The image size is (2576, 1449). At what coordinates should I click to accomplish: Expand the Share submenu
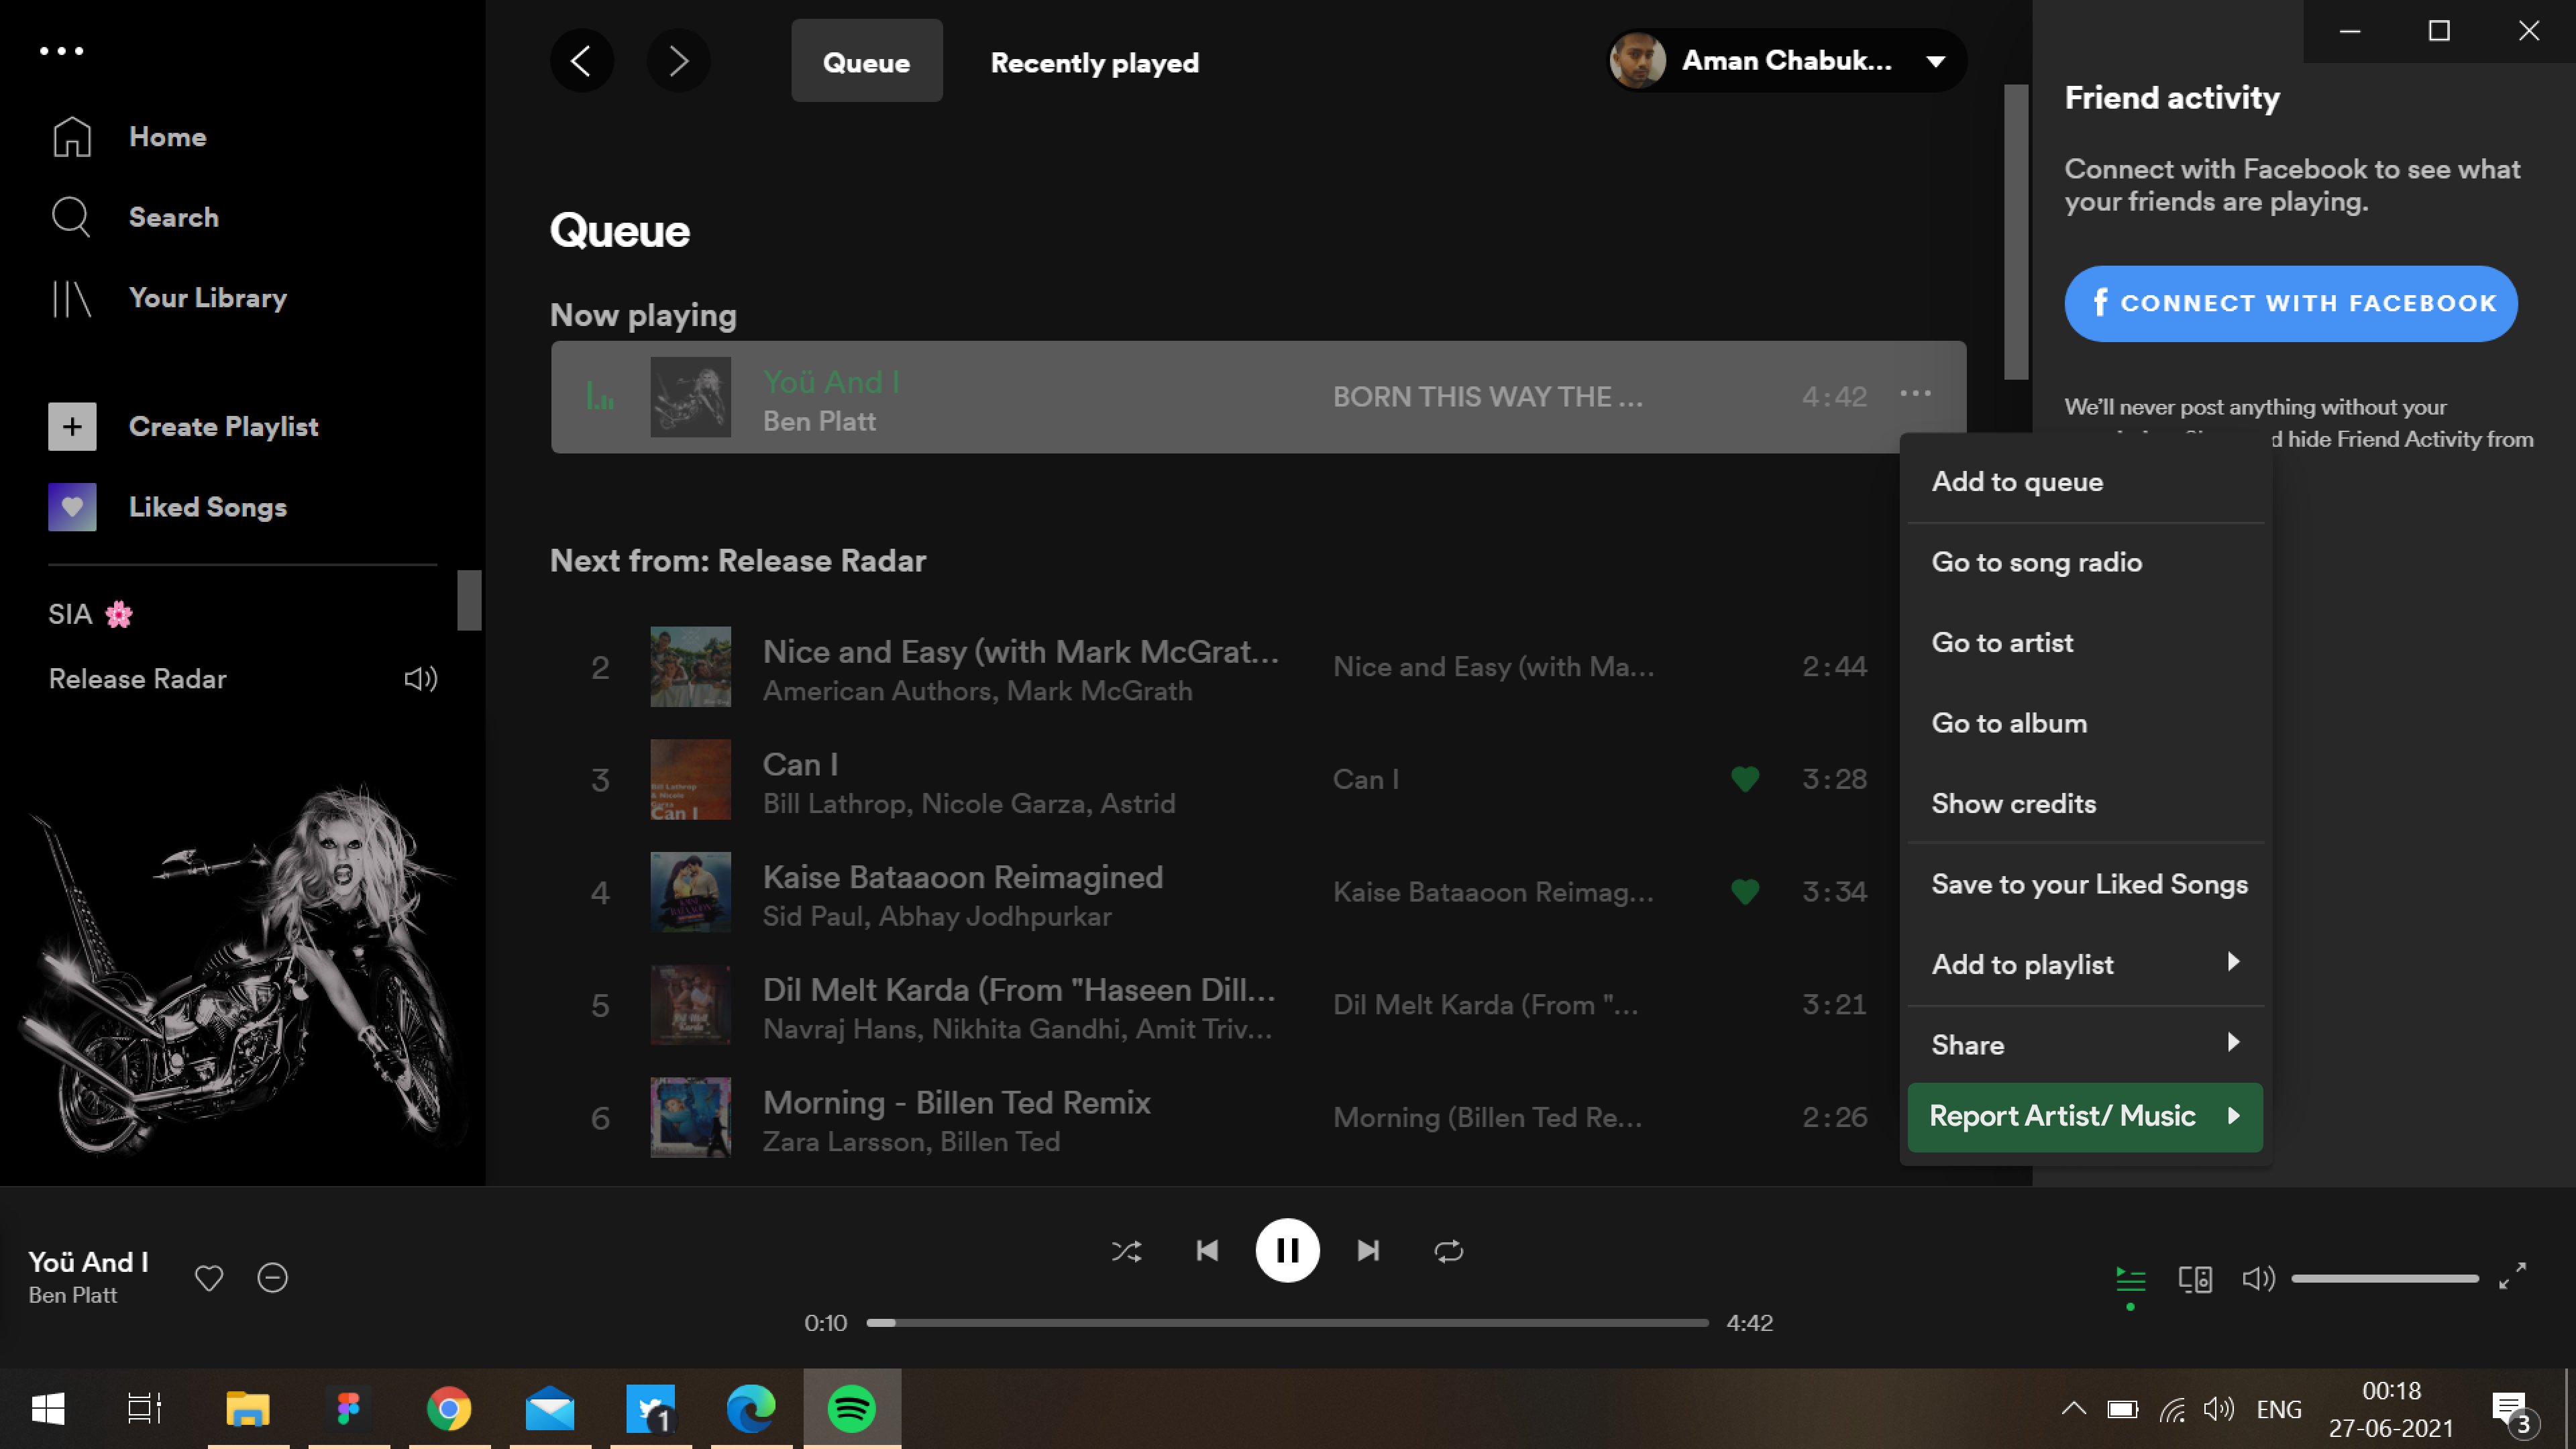click(x=2233, y=1043)
